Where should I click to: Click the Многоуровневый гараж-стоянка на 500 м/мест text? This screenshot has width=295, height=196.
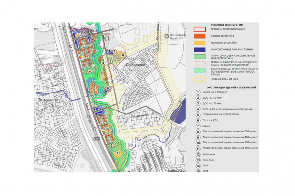click(x=230, y=143)
